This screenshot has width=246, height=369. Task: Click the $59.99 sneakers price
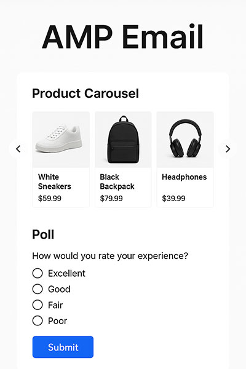(x=50, y=199)
